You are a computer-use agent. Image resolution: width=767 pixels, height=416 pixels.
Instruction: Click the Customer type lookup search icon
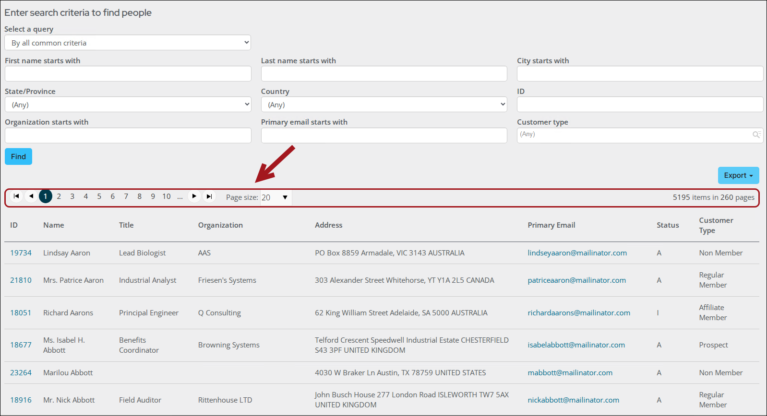tap(756, 135)
